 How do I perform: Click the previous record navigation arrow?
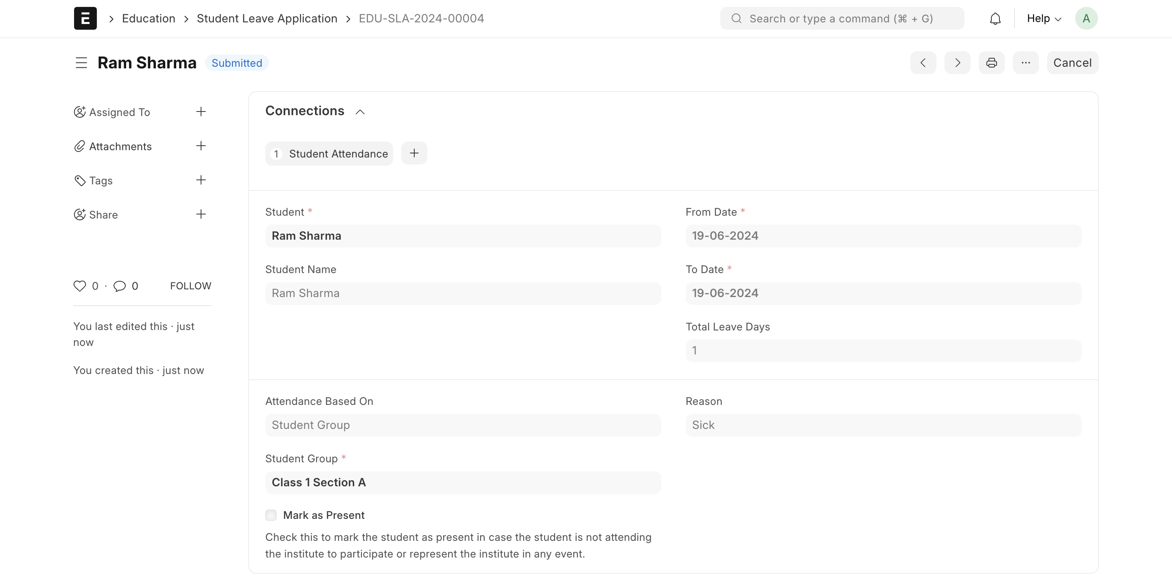pos(923,63)
